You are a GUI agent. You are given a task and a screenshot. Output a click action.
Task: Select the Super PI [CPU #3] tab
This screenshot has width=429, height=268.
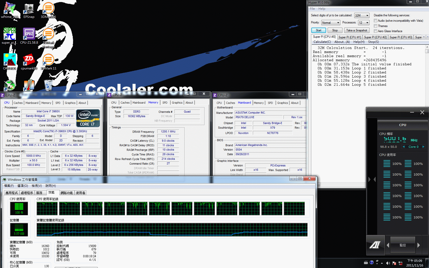(x=401, y=37)
